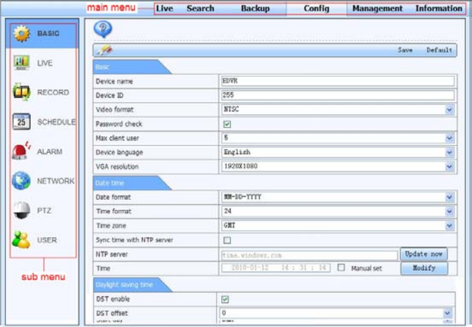This screenshot has width=472, height=327.
Task: Click the Time date value field
Action: (x=276, y=268)
